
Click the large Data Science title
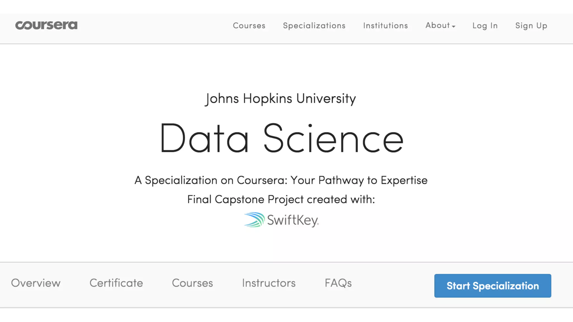click(x=281, y=138)
